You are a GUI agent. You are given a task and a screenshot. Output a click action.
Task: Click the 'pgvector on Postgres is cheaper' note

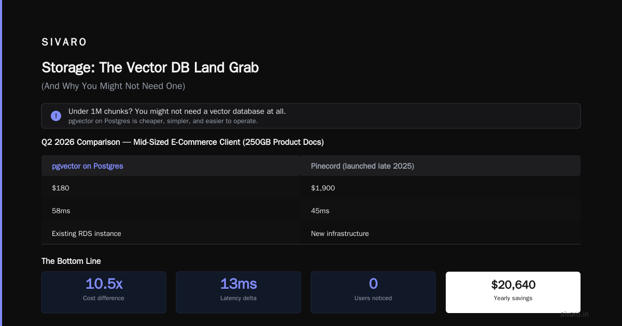pos(163,121)
